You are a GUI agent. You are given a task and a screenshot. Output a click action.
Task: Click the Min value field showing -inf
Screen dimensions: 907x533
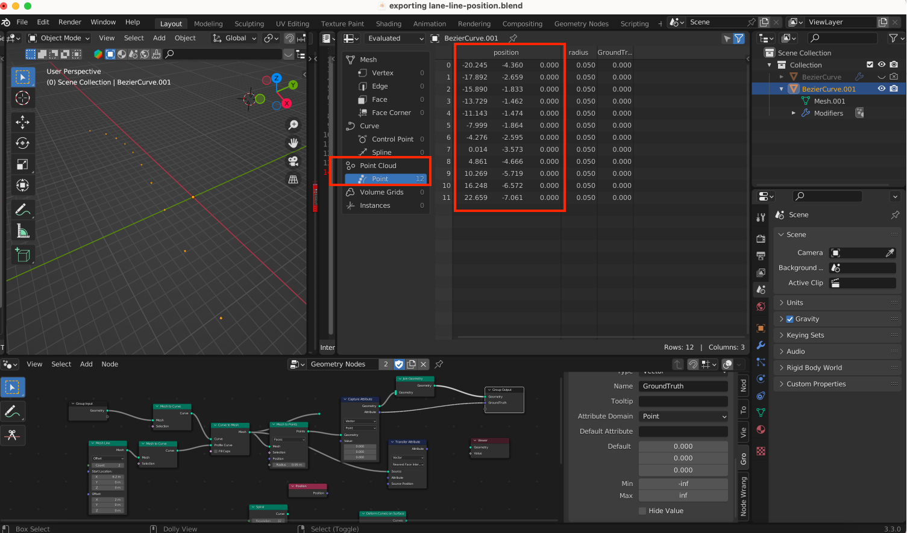pyautogui.click(x=683, y=484)
